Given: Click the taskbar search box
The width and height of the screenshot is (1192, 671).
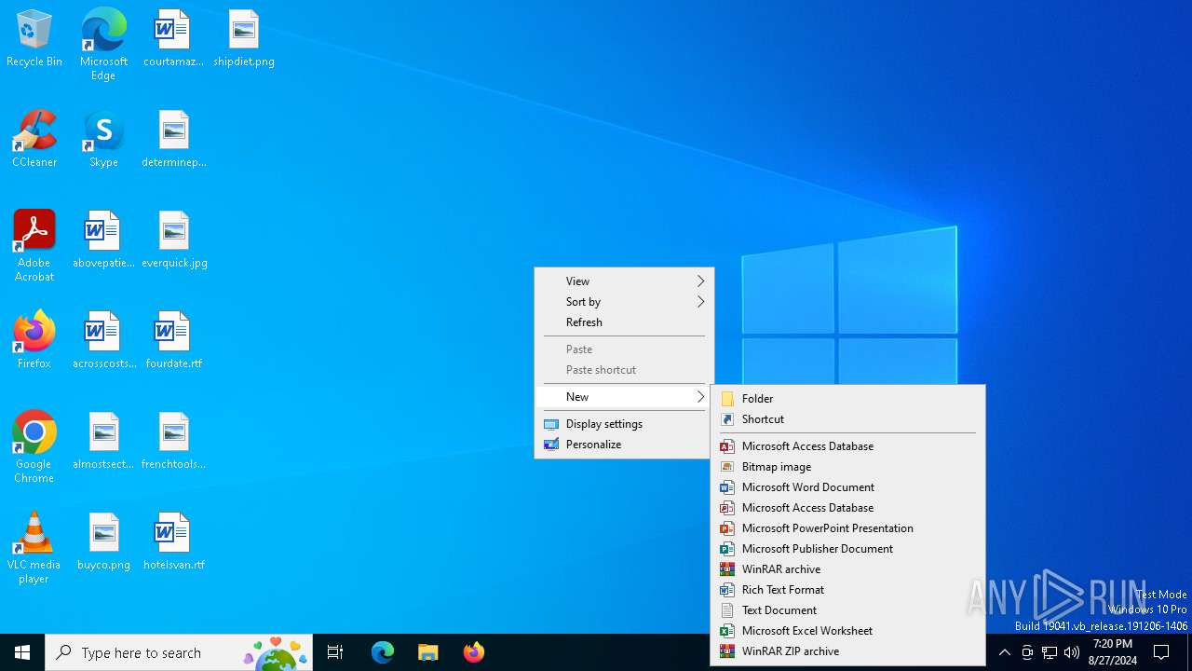Looking at the screenshot, I should pyautogui.click(x=179, y=652).
